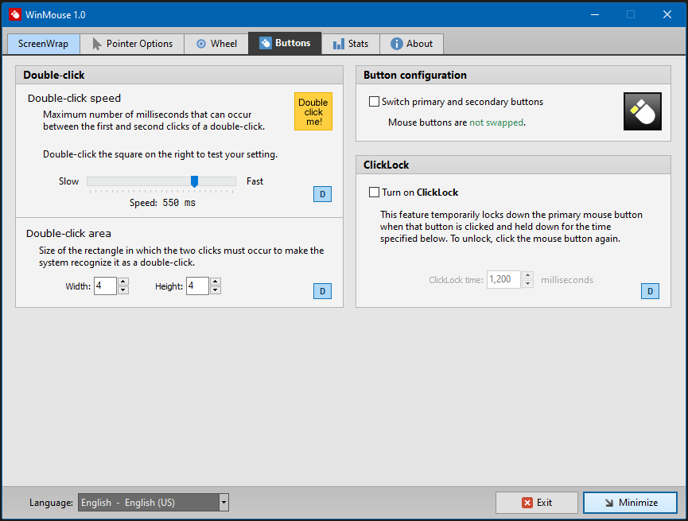The height and width of the screenshot is (521, 688).
Task: Click the Minimize button at bottom right
Action: [630, 503]
